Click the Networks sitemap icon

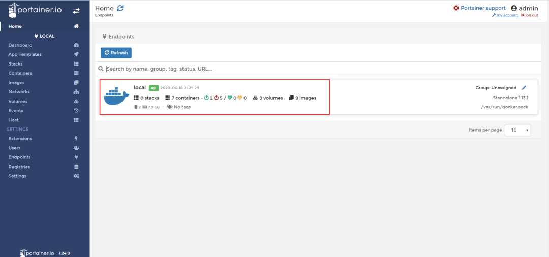click(76, 92)
